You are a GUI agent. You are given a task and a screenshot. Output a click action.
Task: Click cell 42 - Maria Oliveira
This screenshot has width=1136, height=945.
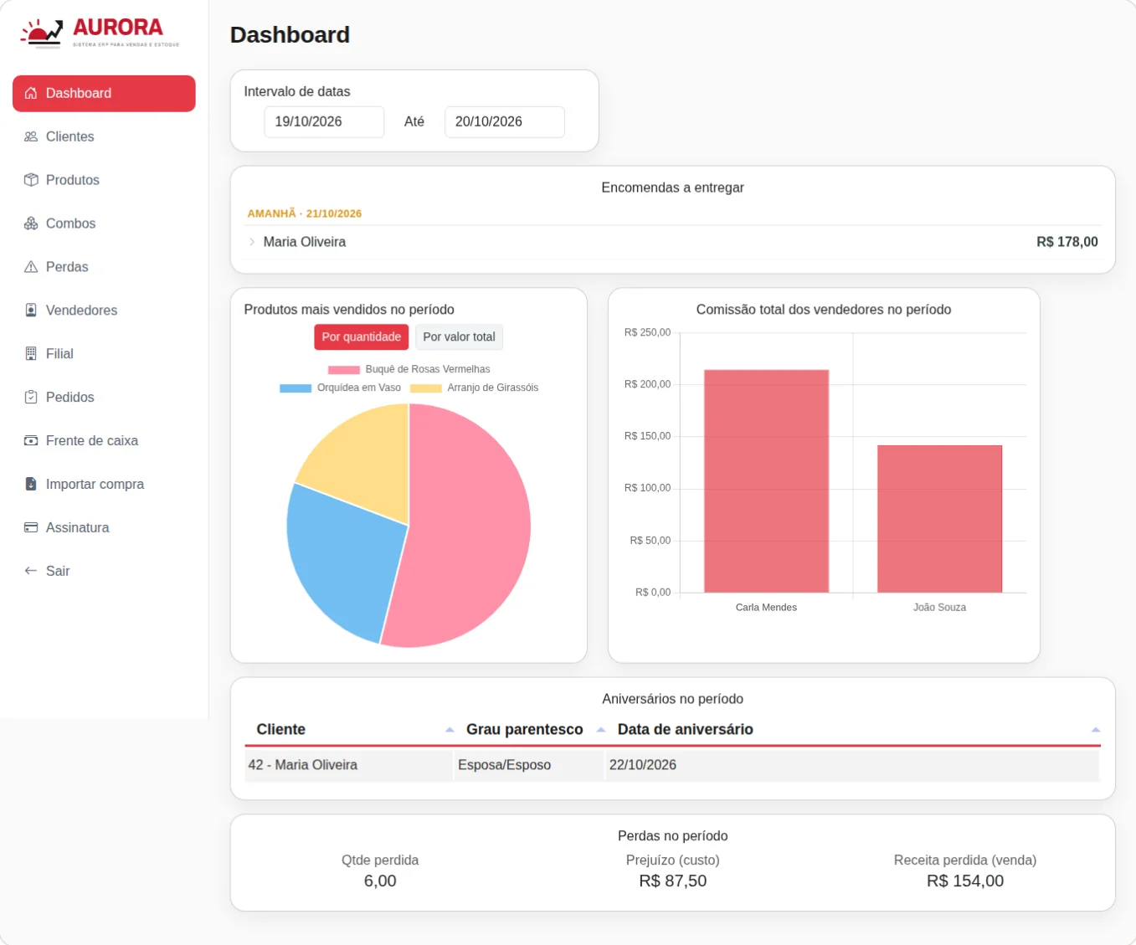tap(348, 765)
